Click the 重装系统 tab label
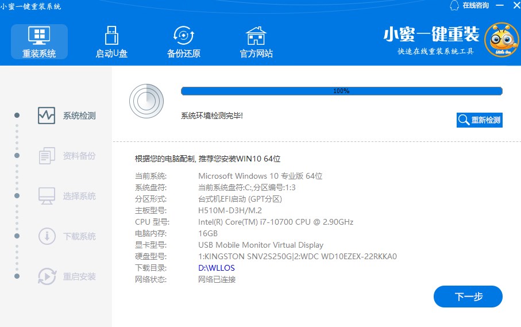Screen dimensions: 521x327 (39, 53)
